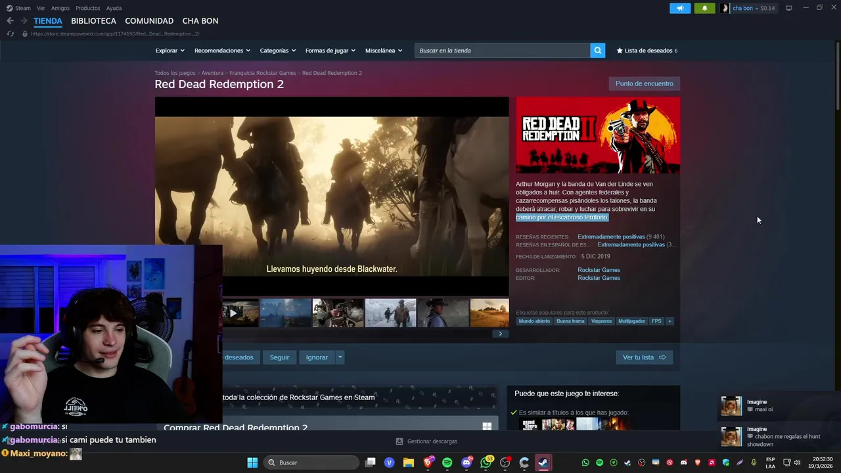
Task: Select the snowy scene screenshot thumbnail
Action: point(390,313)
